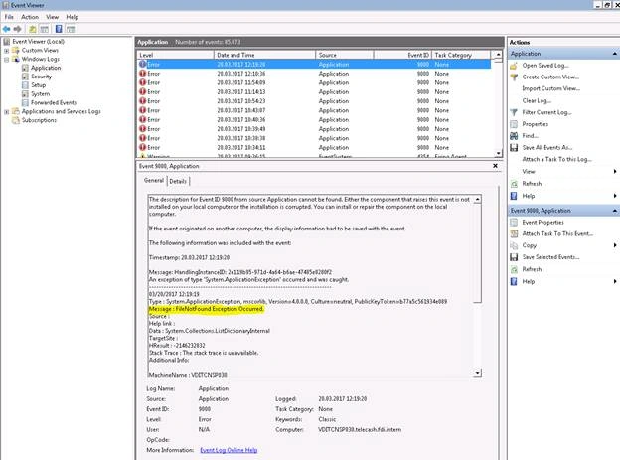Click Refresh under Event 9000 actions
620x460 pixels.
532,269
